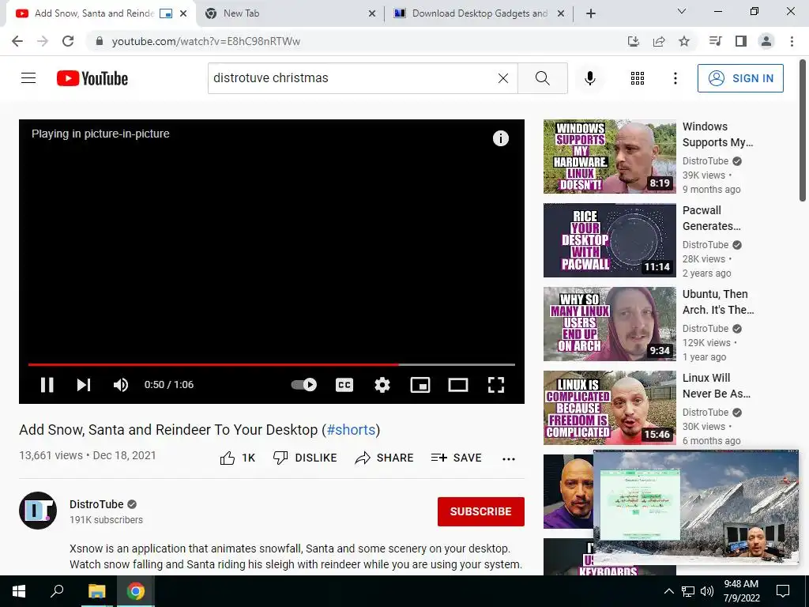Open the Windows notification center

click(x=783, y=591)
